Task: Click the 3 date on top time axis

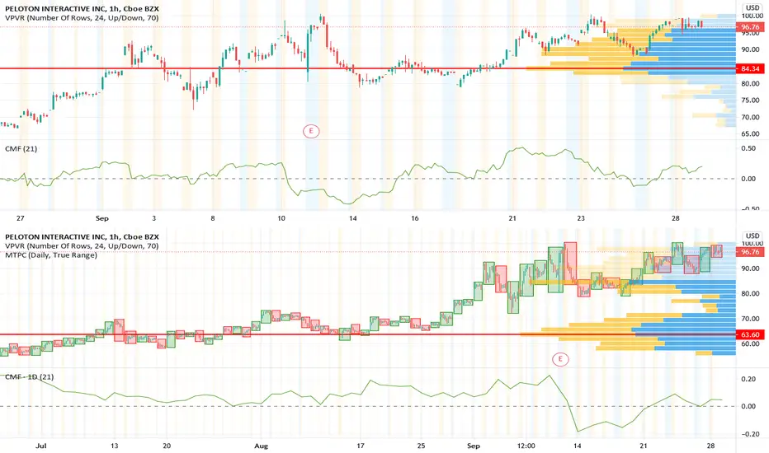Action: (x=154, y=218)
